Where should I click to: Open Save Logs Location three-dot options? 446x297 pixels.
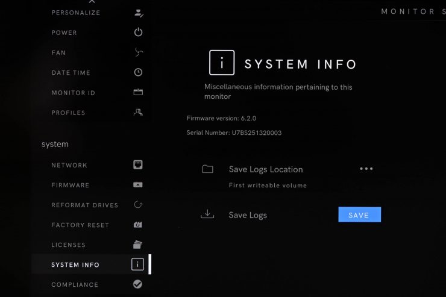[366, 169]
